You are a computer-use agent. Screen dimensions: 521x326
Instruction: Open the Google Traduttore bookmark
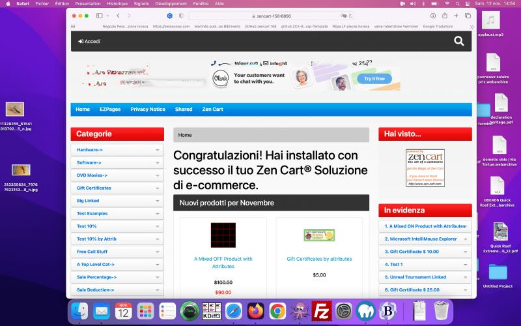coord(438,26)
